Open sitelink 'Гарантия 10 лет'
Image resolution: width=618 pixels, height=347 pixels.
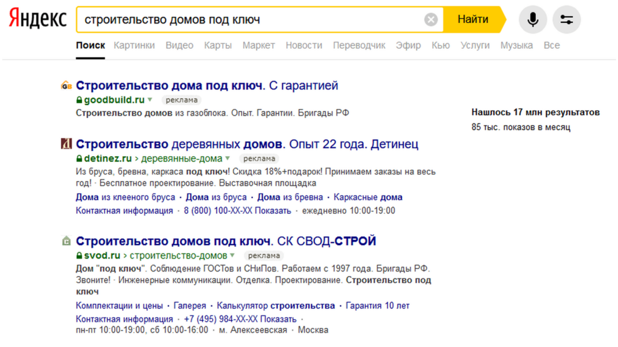(378, 305)
